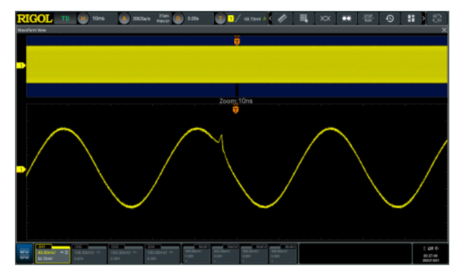The width and height of the screenshot is (465, 274).
Task: Click the TD run status indicator
Action: point(66,18)
